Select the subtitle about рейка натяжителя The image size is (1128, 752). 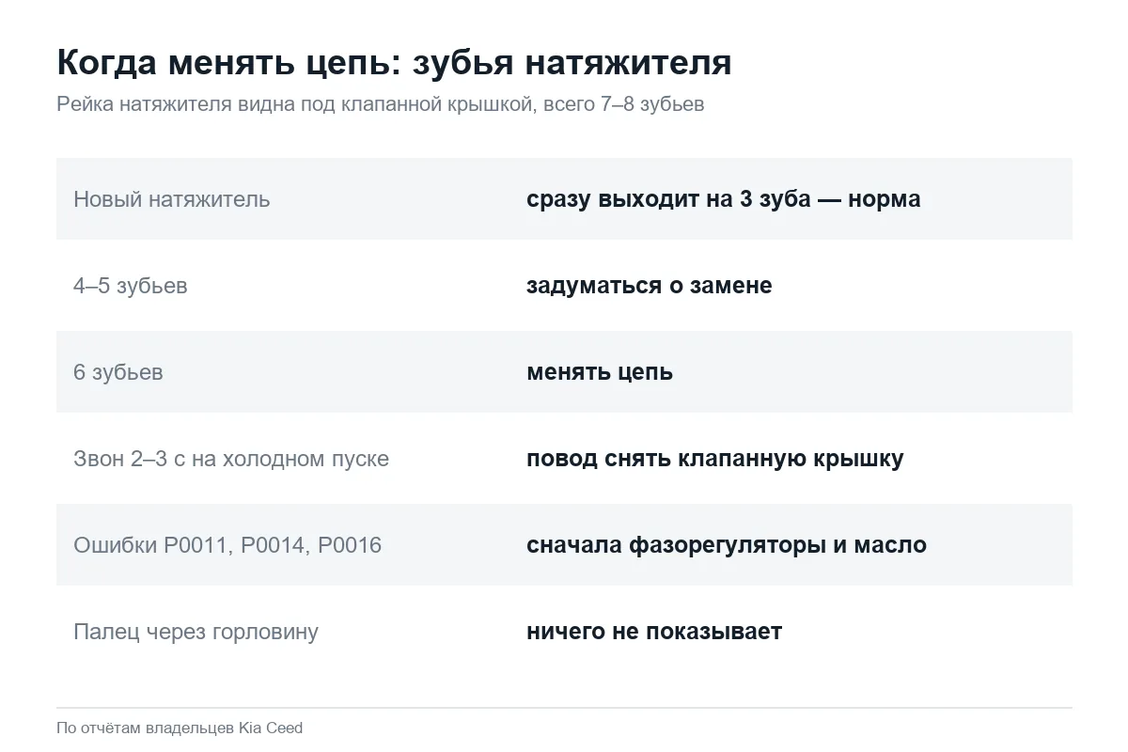tap(380, 104)
